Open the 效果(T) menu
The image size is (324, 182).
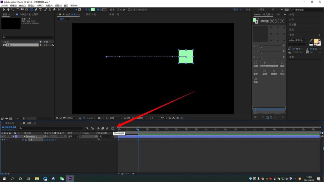pos(40,5)
